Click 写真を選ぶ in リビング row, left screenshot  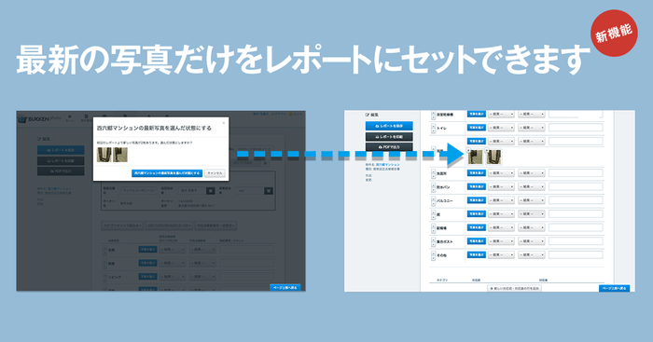pyautogui.click(x=147, y=277)
